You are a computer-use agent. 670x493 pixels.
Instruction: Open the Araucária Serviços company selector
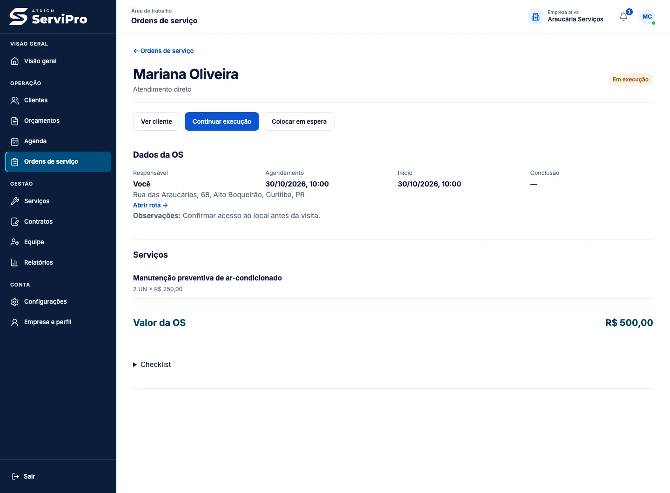(566, 17)
